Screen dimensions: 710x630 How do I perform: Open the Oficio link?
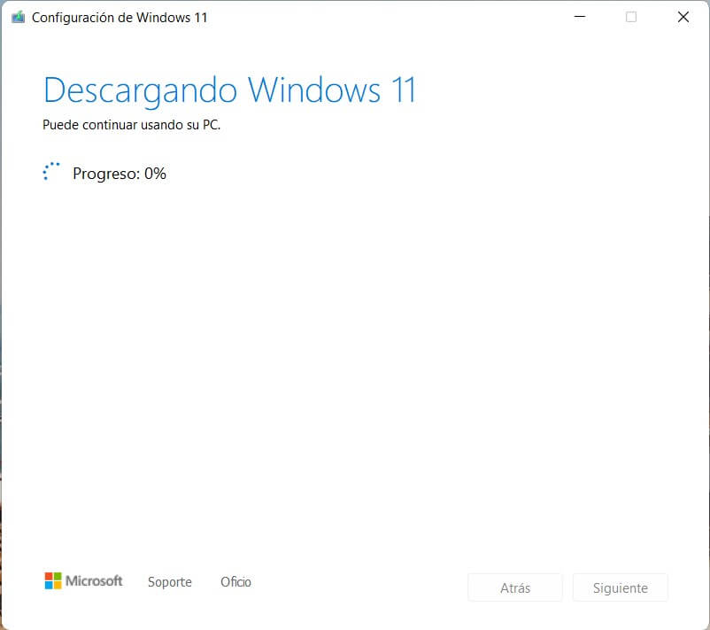point(235,582)
